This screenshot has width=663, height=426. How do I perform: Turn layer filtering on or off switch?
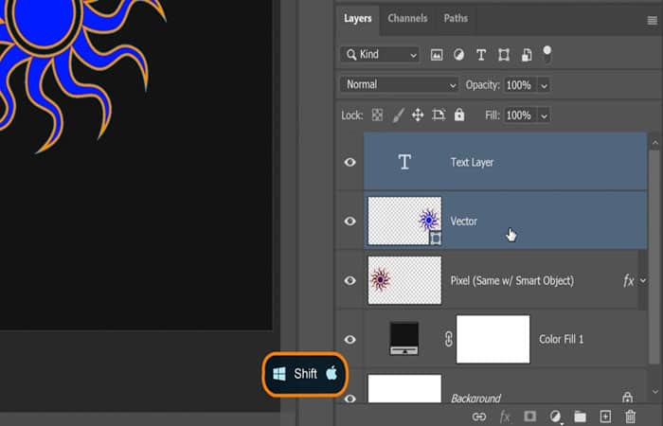547,53
